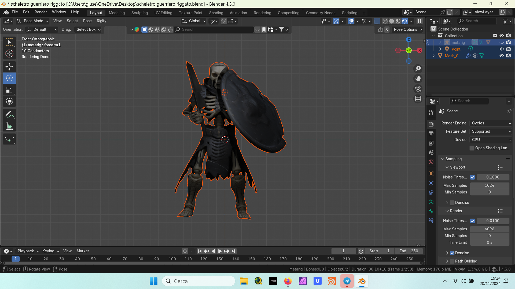The image size is (515, 289).
Task: Open the Render Engine dropdown
Action: tap(491, 123)
